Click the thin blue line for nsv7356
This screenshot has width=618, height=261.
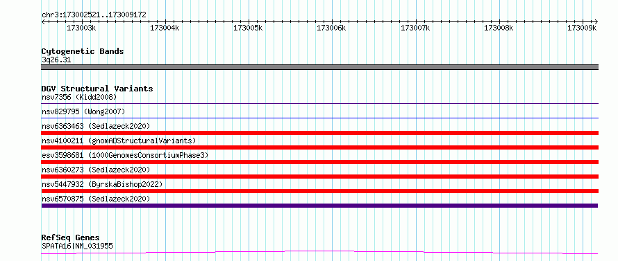point(320,103)
